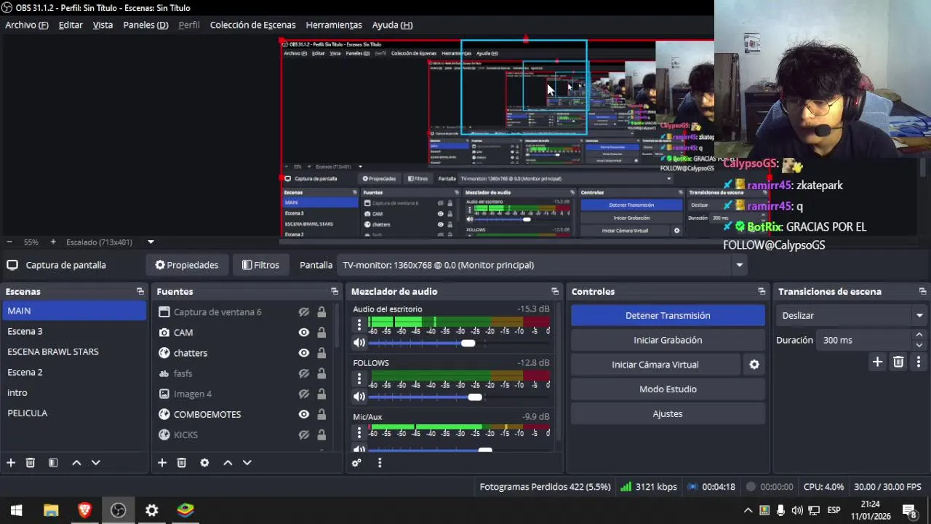Zoom out preview with minus icon
The image size is (931, 524).
(9, 242)
